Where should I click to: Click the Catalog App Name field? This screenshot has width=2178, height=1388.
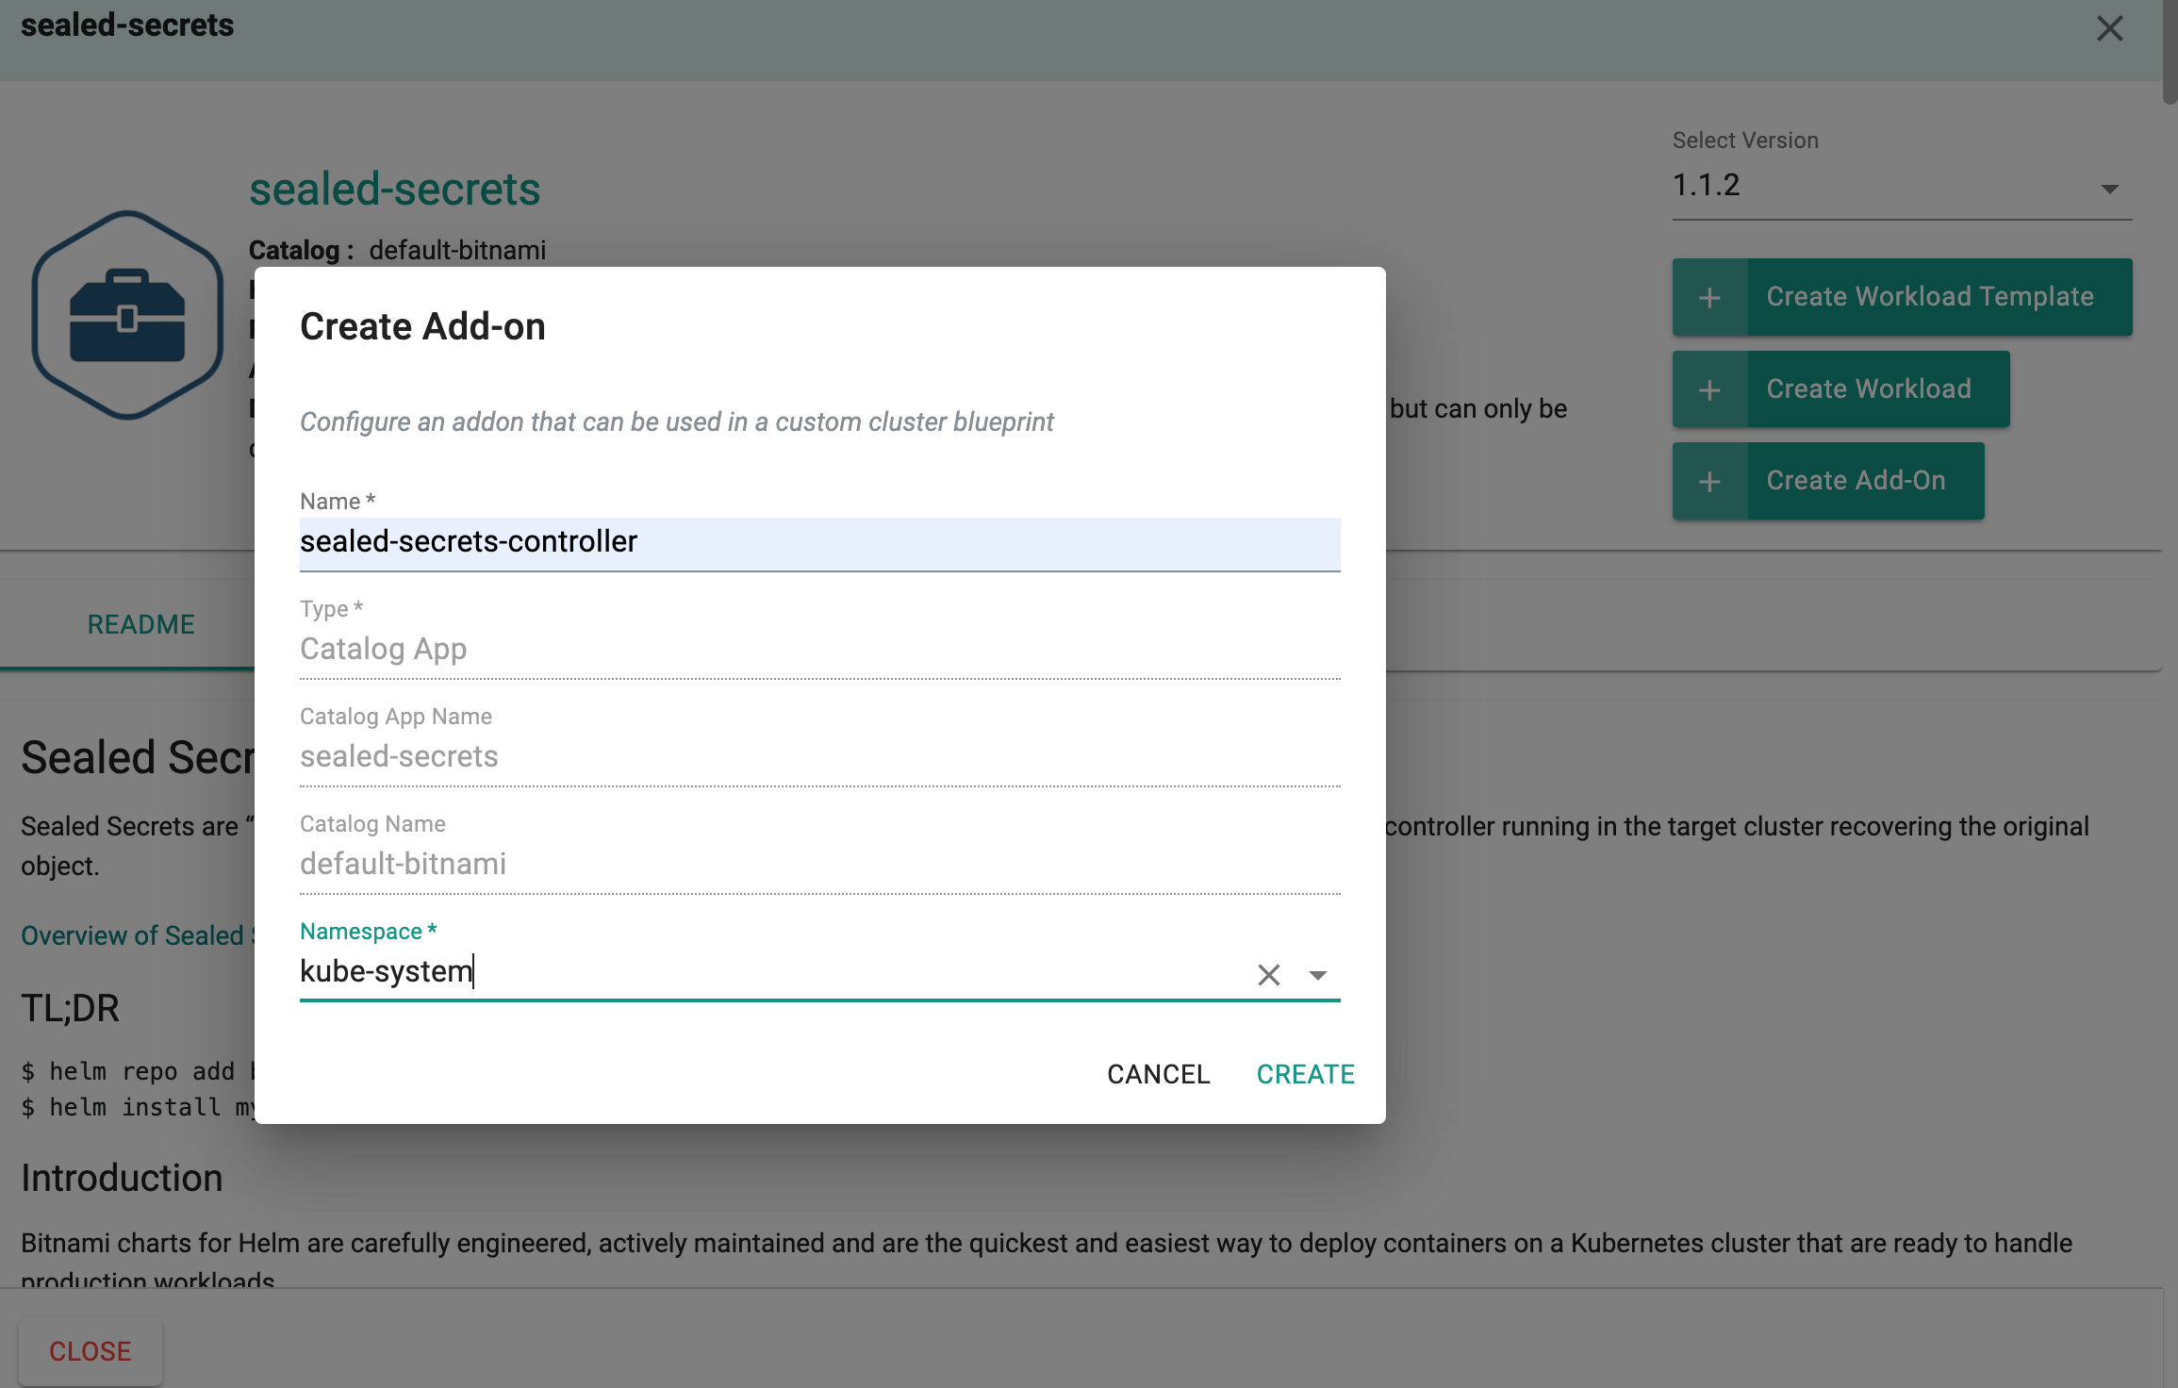click(x=819, y=756)
